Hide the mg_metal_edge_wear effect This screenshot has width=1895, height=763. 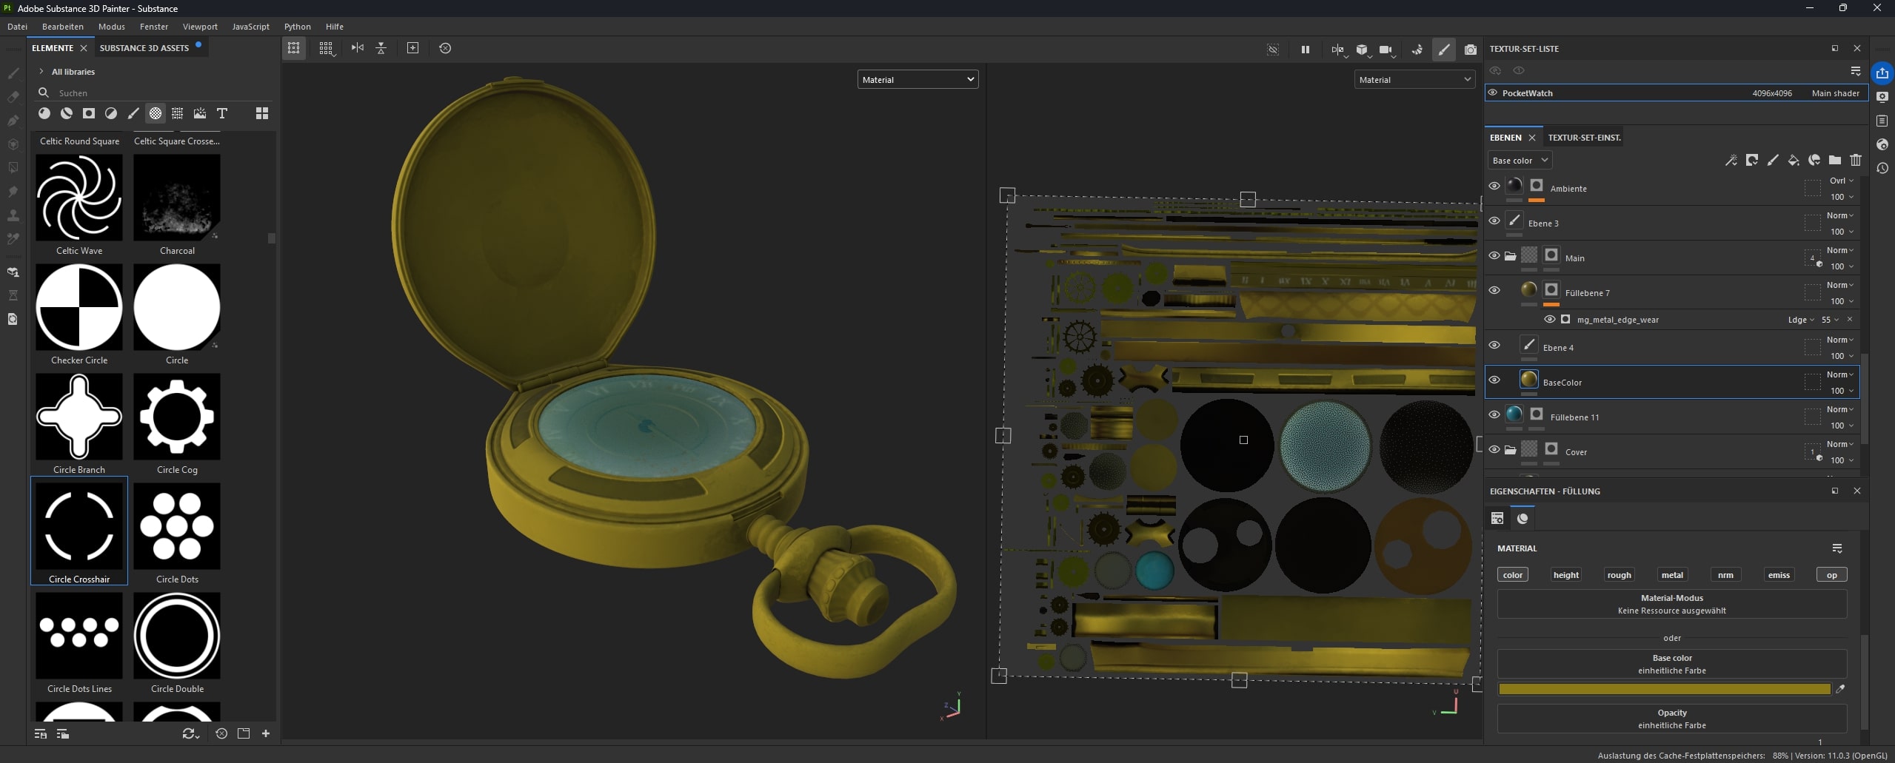pos(1549,320)
